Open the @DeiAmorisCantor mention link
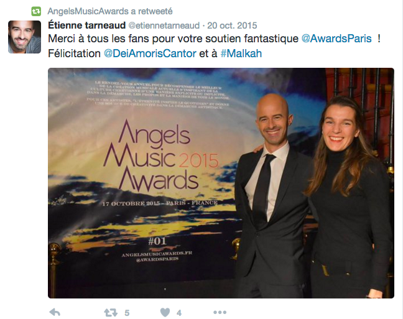 coord(150,53)
